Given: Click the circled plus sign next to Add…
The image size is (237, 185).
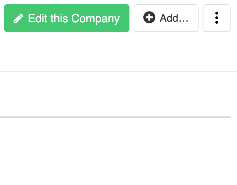Looking at the screenshot, I should (x=149, y=17).
